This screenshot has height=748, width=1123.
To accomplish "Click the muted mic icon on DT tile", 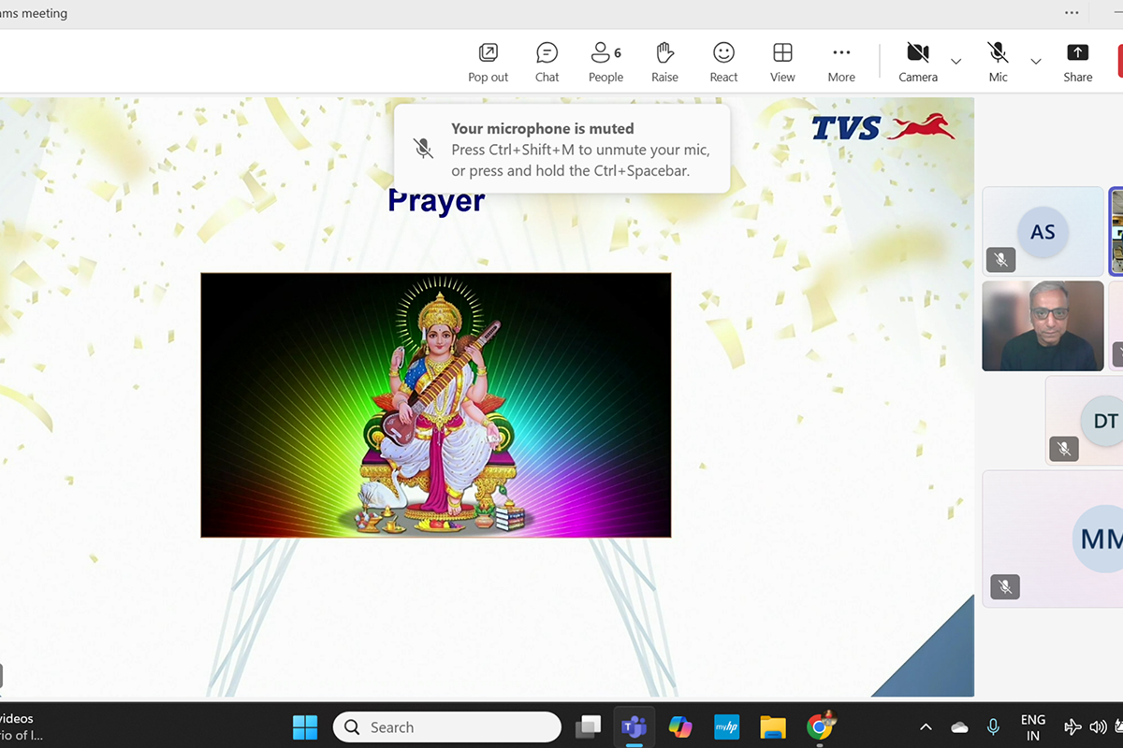I will click(x=1064, y=449).
